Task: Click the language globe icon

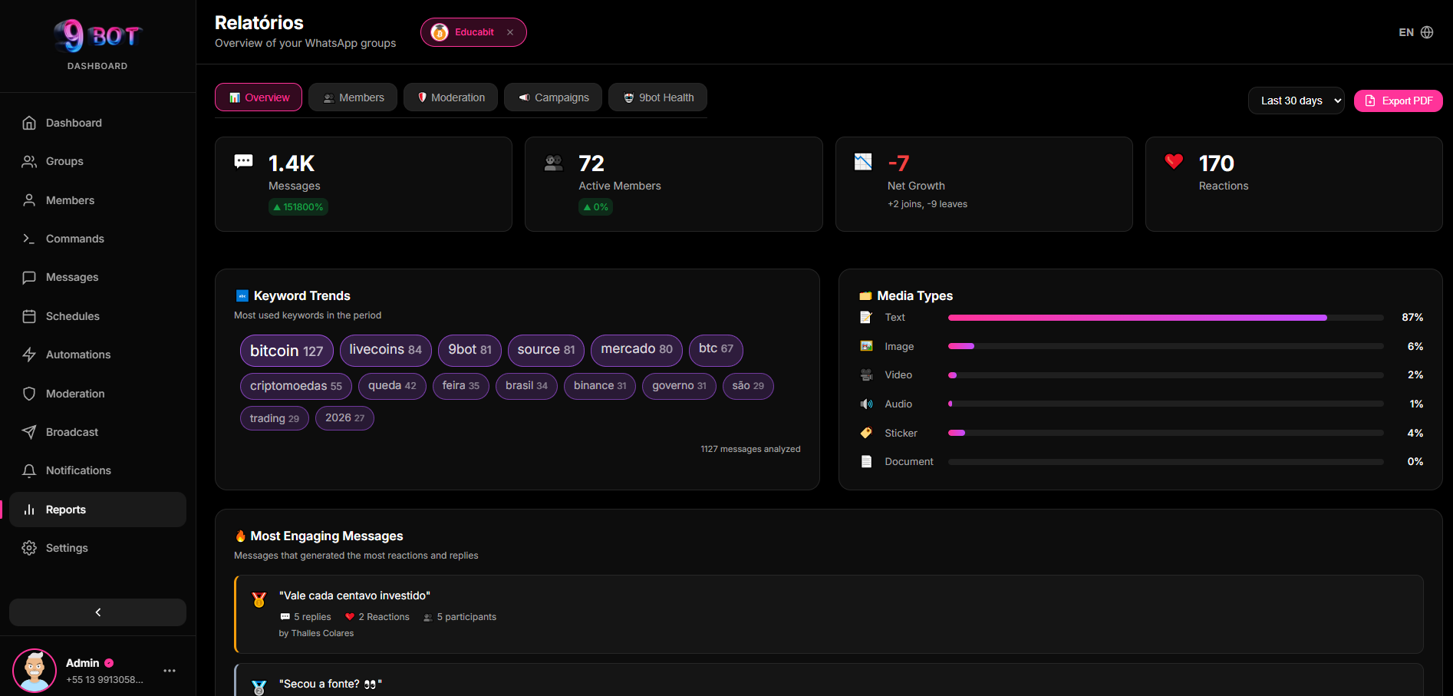Action: [1427, 31]
